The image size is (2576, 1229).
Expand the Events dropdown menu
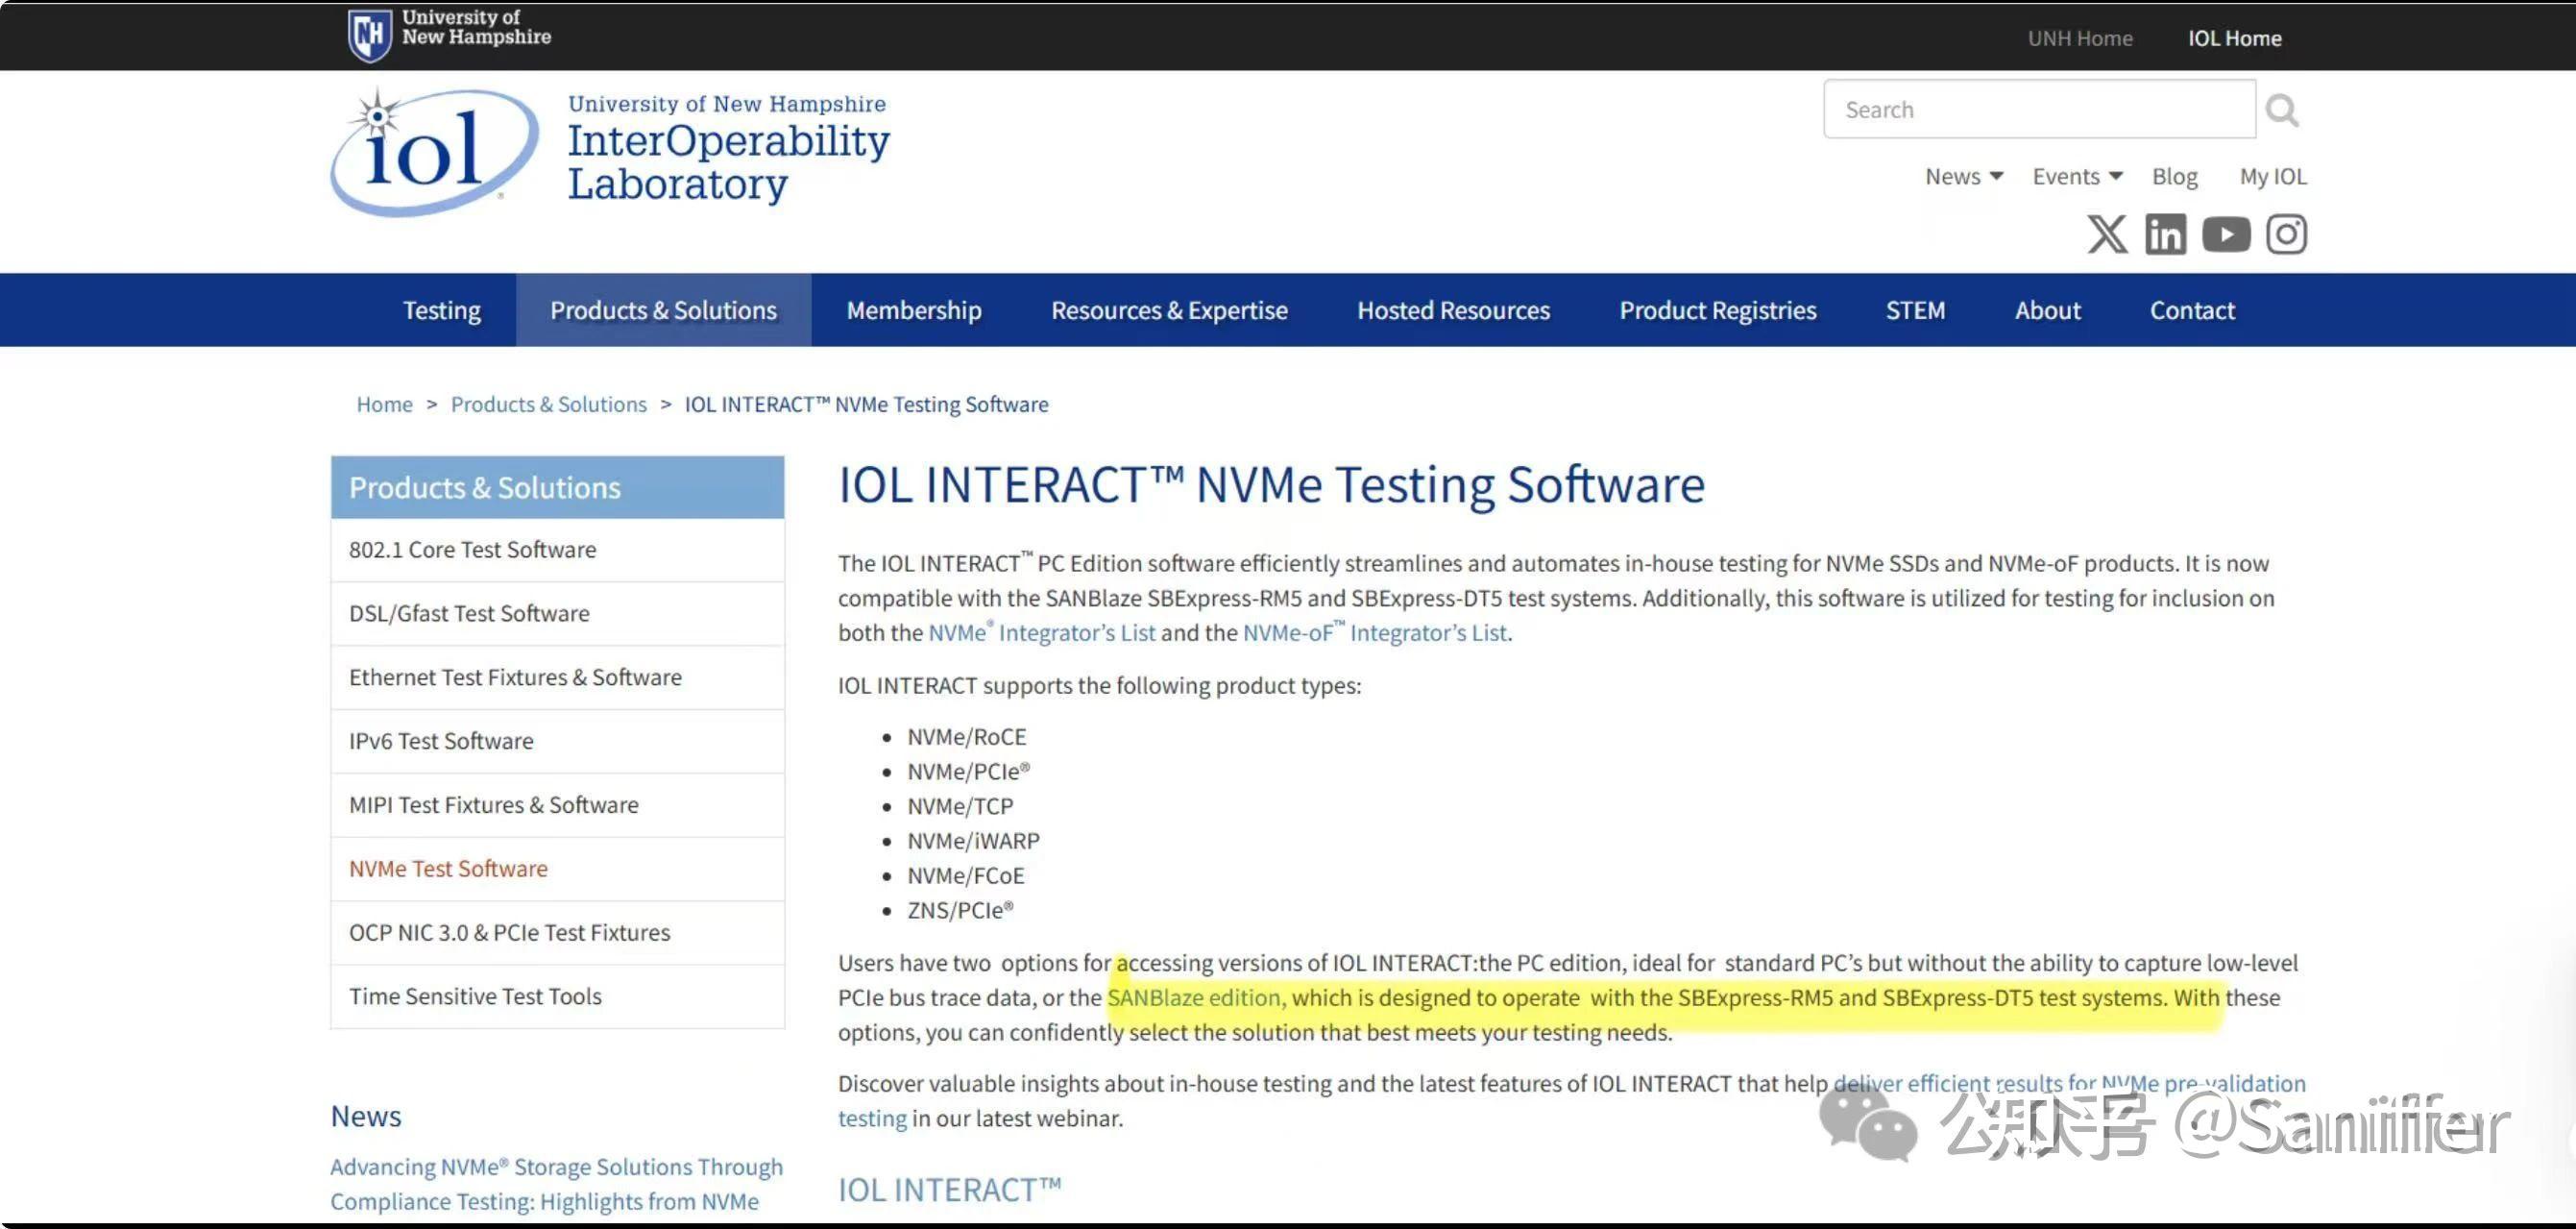pyautogui.click(x=2076, y=175)
